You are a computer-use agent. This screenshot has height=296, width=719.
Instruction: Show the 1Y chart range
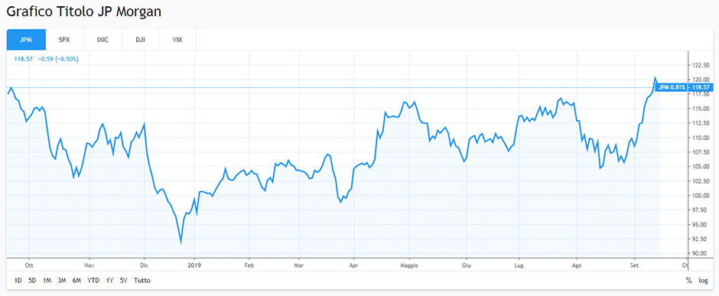pyautogui.click(x=109, y=281)
